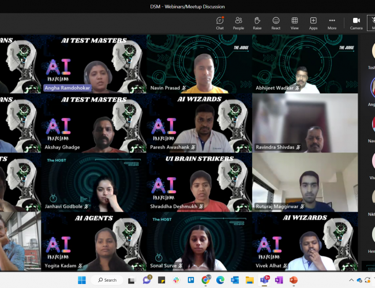
Task: Select Janhavi Godbole's host video tile
Action: (x=93, y=181)
